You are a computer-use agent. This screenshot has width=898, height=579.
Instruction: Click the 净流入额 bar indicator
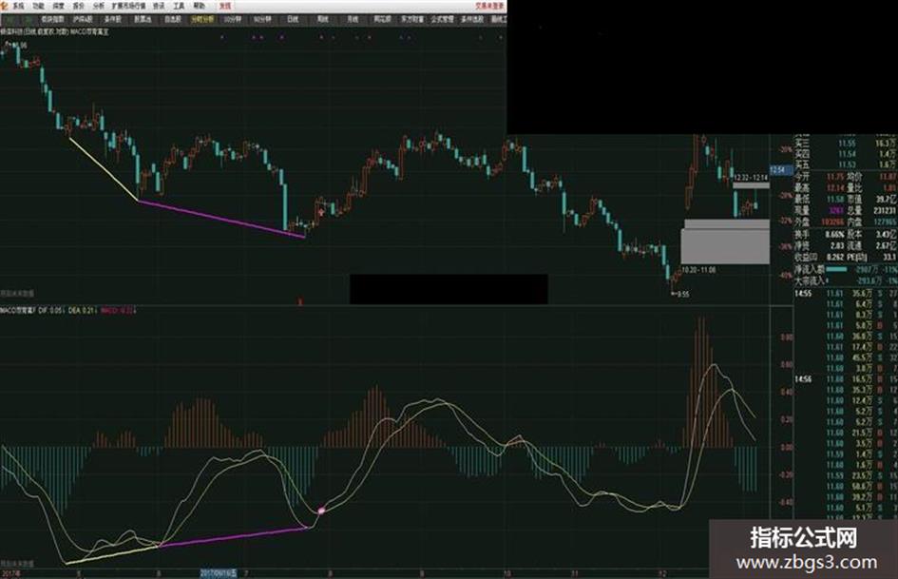pyautogui.click(x=835, y=269)
